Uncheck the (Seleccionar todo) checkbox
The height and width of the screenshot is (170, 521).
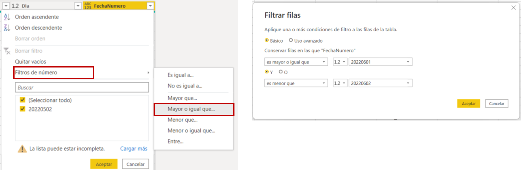click(x=22, y=100)
